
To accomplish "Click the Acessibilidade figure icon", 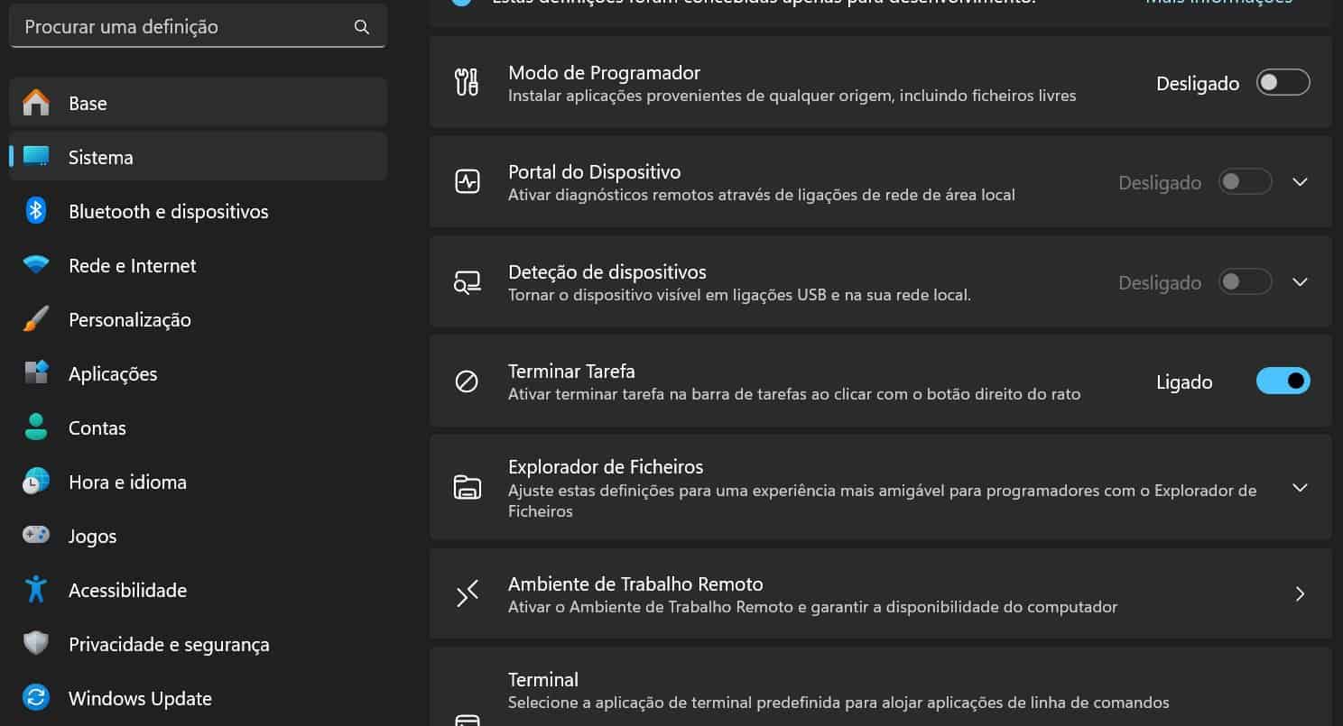I will pyautogui.click(x=36, y=590).
